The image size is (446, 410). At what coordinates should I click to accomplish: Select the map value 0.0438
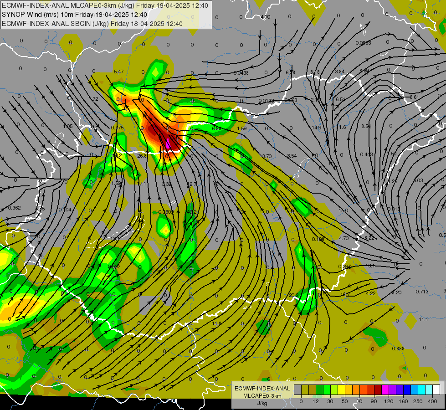click(241, 73)
